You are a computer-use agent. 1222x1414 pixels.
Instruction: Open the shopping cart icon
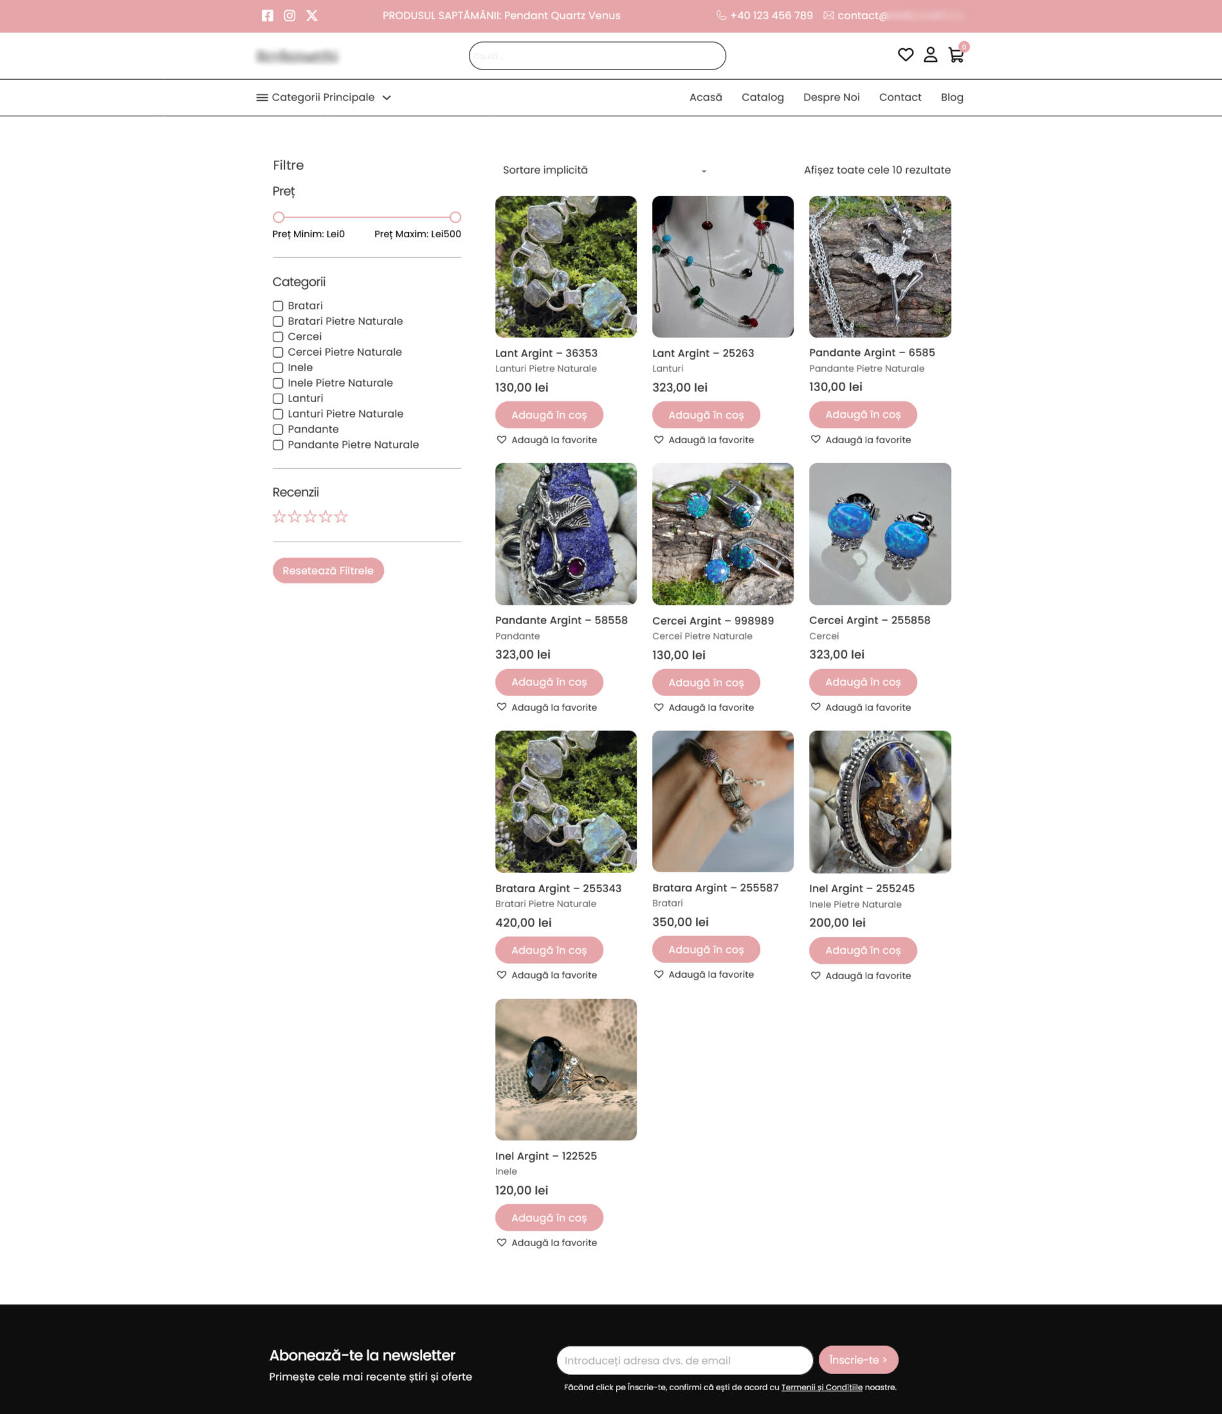click(x=956, y=55)
